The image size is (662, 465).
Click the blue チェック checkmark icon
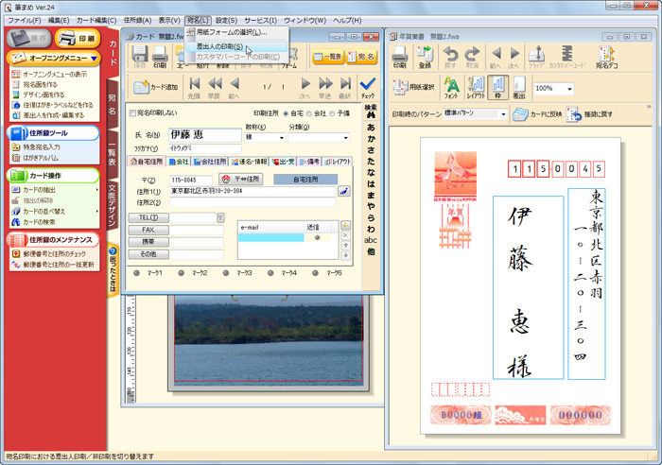coord(368,85)
